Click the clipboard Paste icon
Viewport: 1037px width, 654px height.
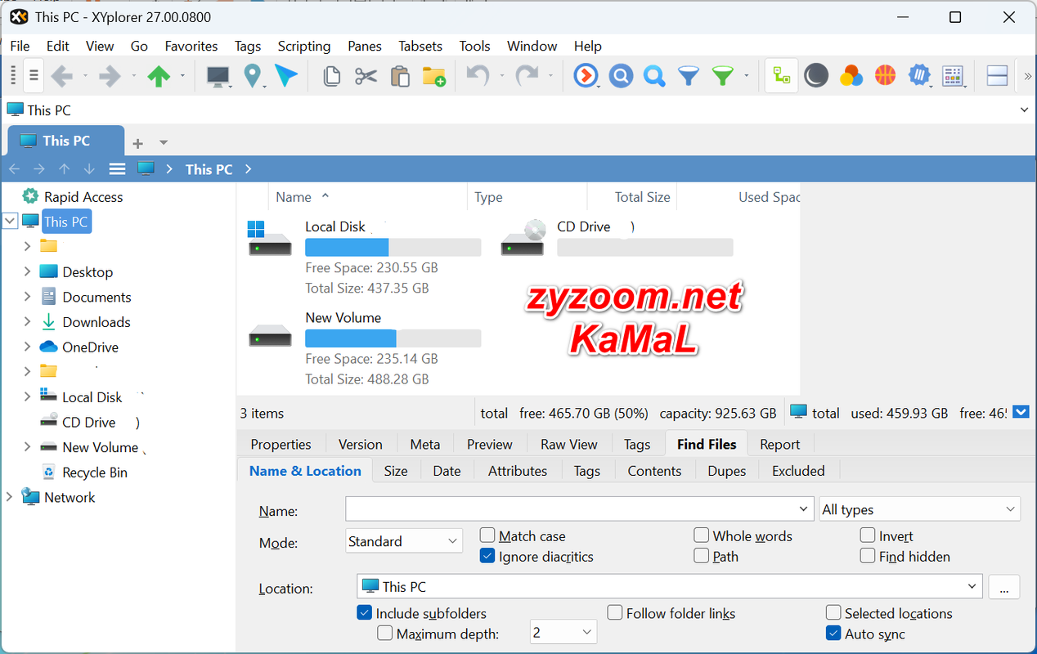coord(400,77)
